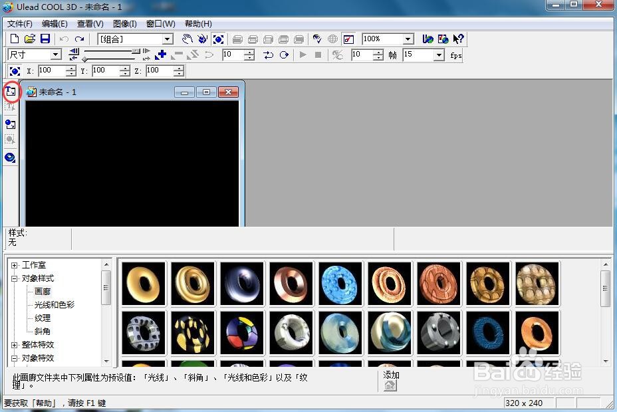Open the [组合] object list dropdown
This screenshot has height=412, width=617.
(x=168, y=39)
